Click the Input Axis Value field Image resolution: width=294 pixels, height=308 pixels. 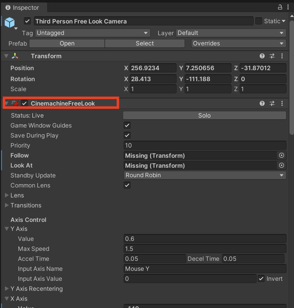pyautogui.click(x=190, y=278)
